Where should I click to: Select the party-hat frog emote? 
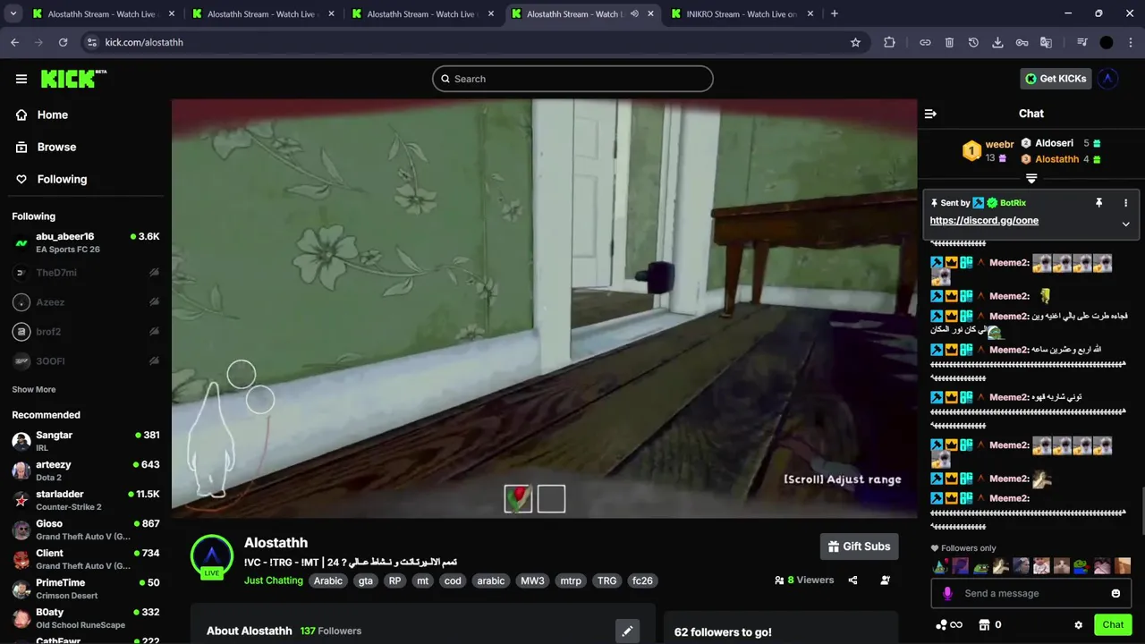(x=940, y=565)
